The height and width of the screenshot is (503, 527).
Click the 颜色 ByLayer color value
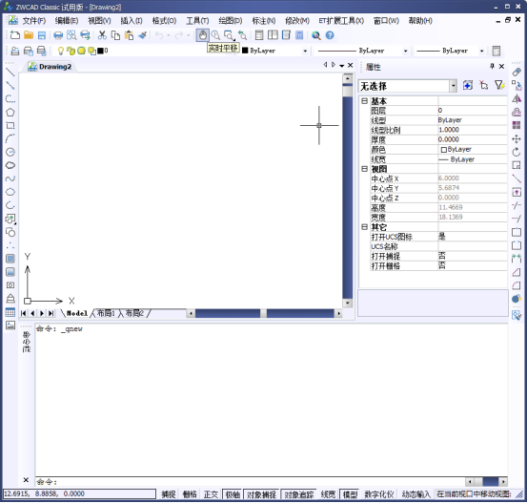pos(473,149)
